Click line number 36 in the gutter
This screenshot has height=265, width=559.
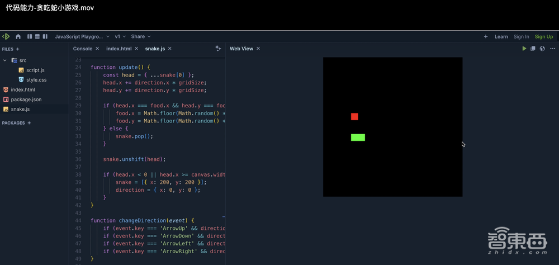click(78, 159)
